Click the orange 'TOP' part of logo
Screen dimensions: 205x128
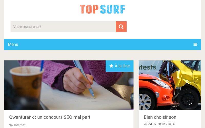[x=89, y=9]
